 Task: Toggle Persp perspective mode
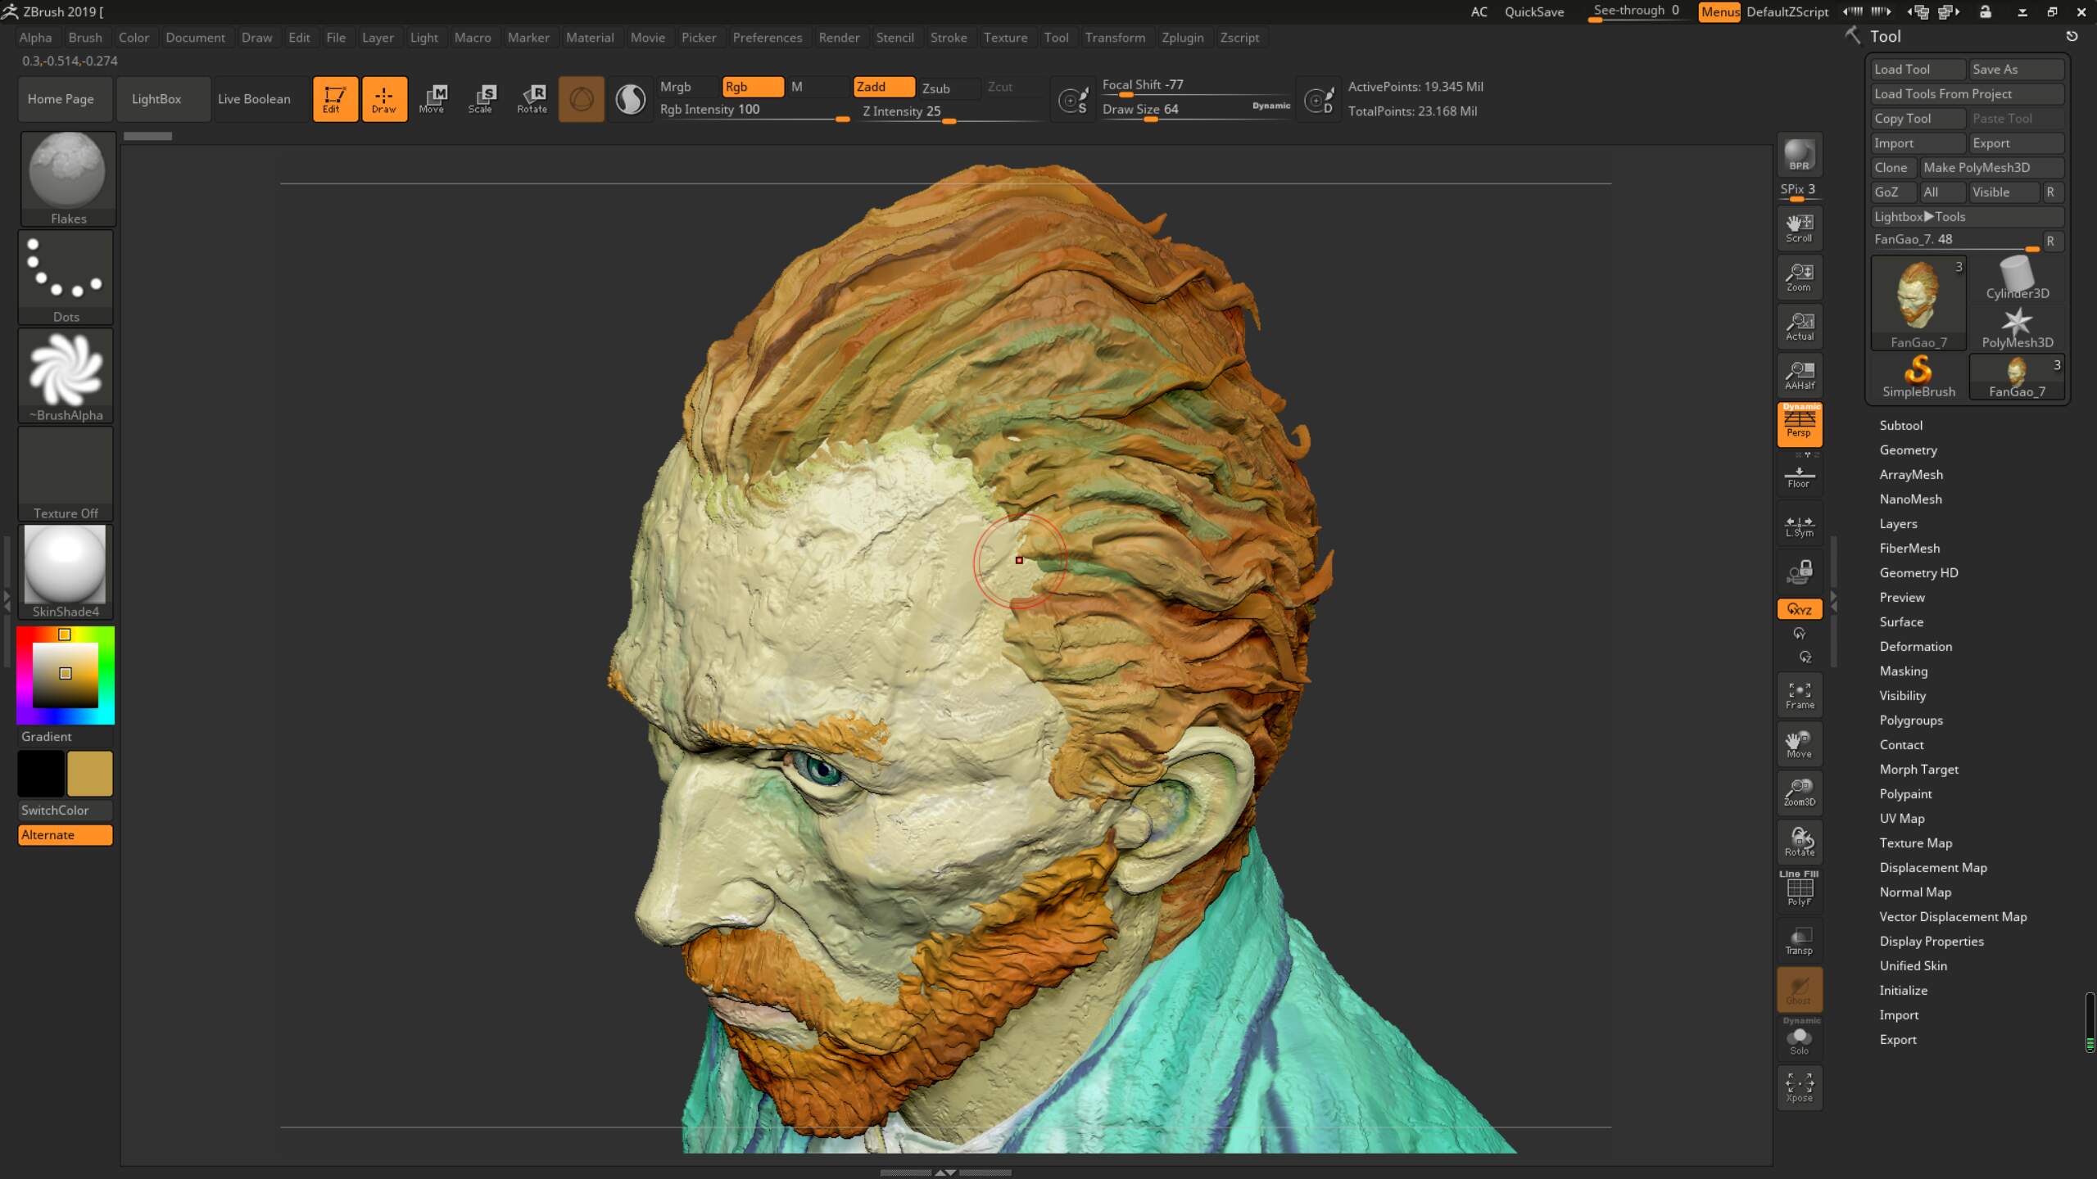(x=1800, y=424)
